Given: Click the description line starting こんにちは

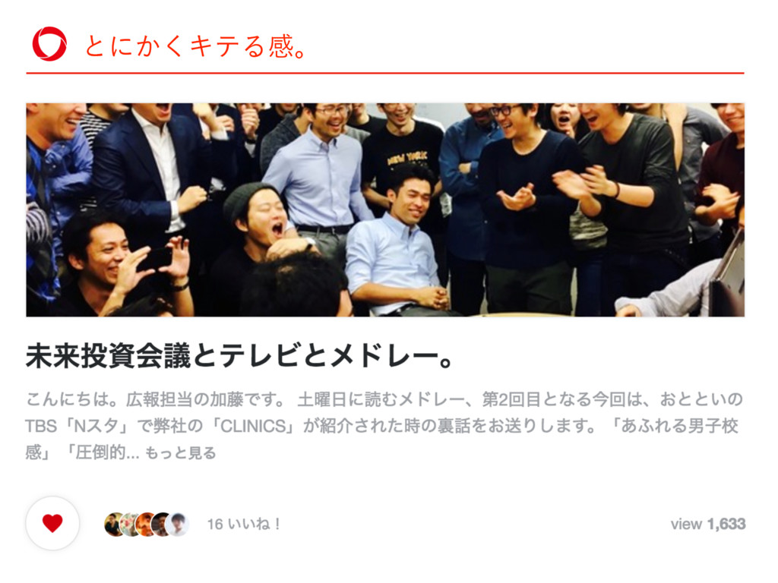Looking at the screenshot, I should [384, 399].
